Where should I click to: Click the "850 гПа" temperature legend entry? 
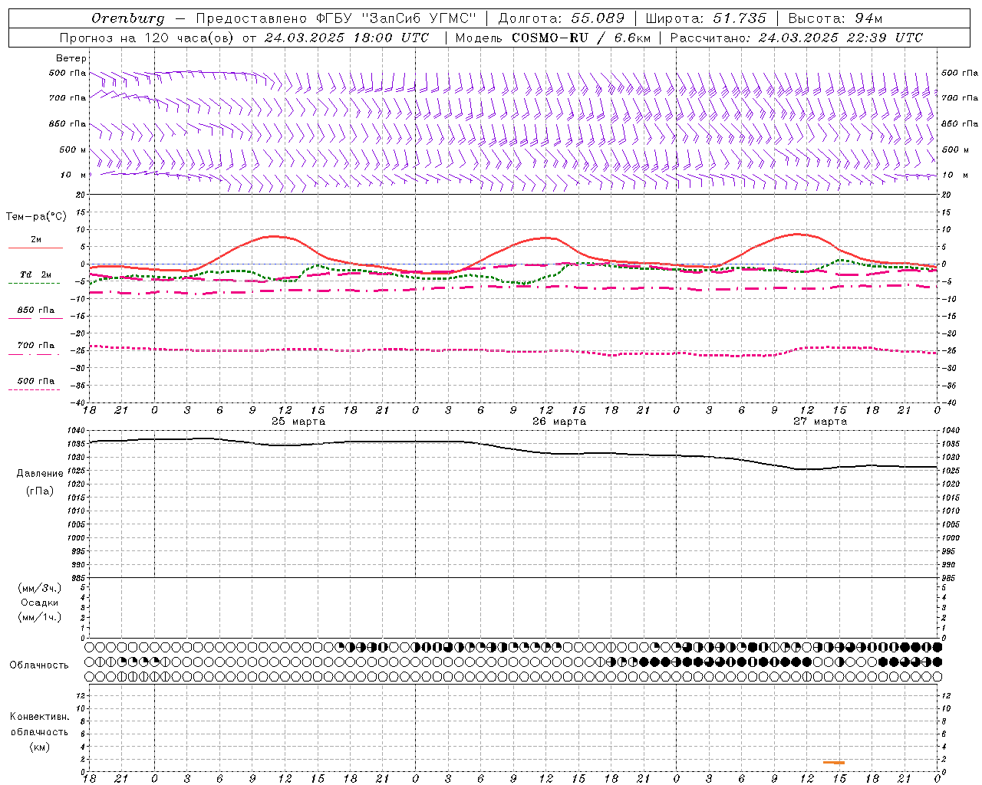pos(36,310)
